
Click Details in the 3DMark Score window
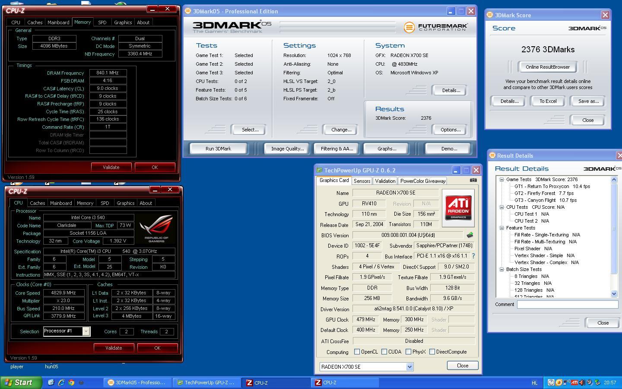pyautogui.click(x=509, y=101)
